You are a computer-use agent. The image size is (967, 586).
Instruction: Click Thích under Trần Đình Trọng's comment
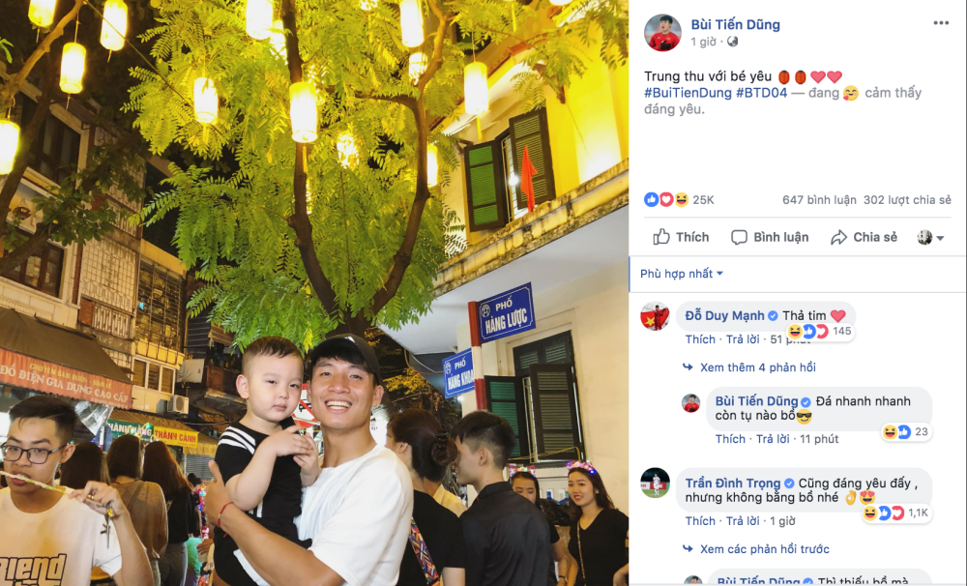pos(700,520)
